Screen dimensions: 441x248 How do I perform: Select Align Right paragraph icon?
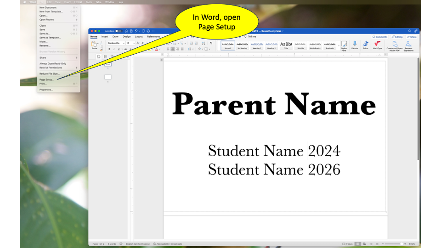(x=177, y=49)
